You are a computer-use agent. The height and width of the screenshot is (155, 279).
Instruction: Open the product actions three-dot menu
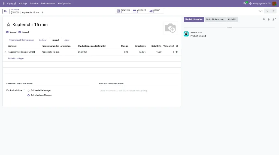[43, 13]
